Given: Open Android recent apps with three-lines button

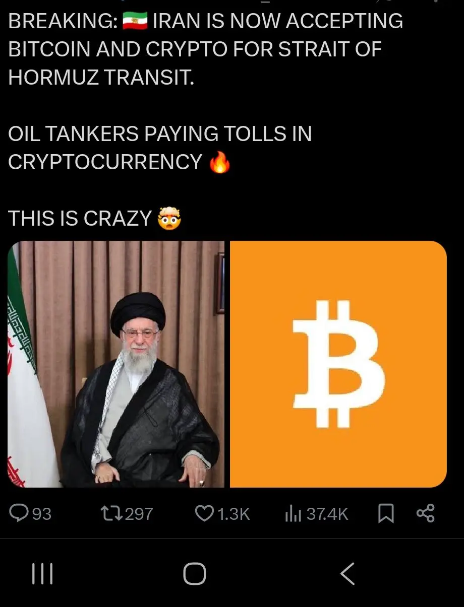Looking at the screenshot, I should tap(42, 574).
